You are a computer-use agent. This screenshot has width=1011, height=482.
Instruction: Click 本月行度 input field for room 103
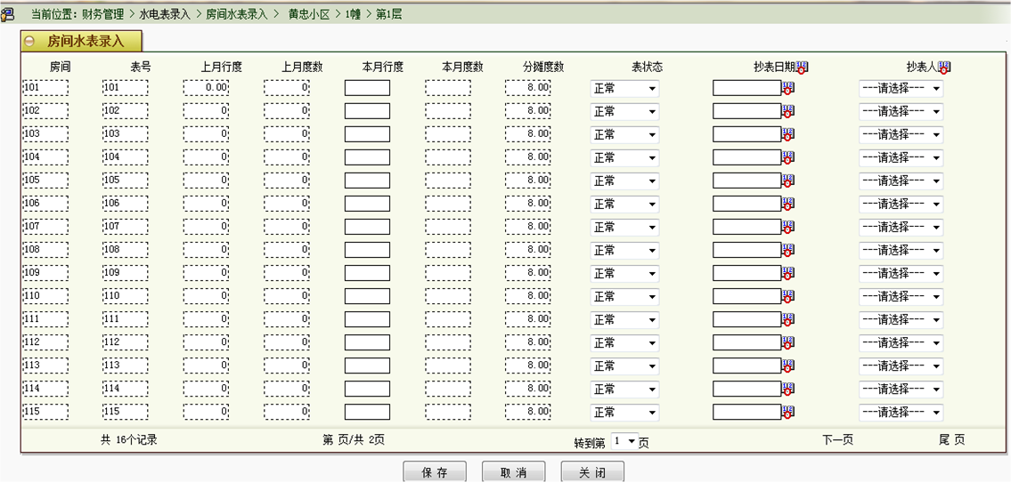367,134
